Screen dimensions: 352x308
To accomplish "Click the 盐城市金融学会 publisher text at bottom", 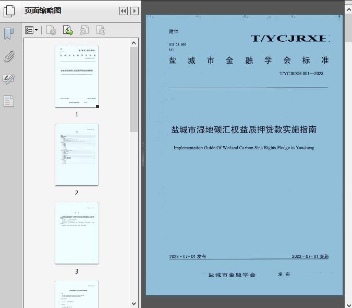I will pyautogui.click(x=232, y=275).
